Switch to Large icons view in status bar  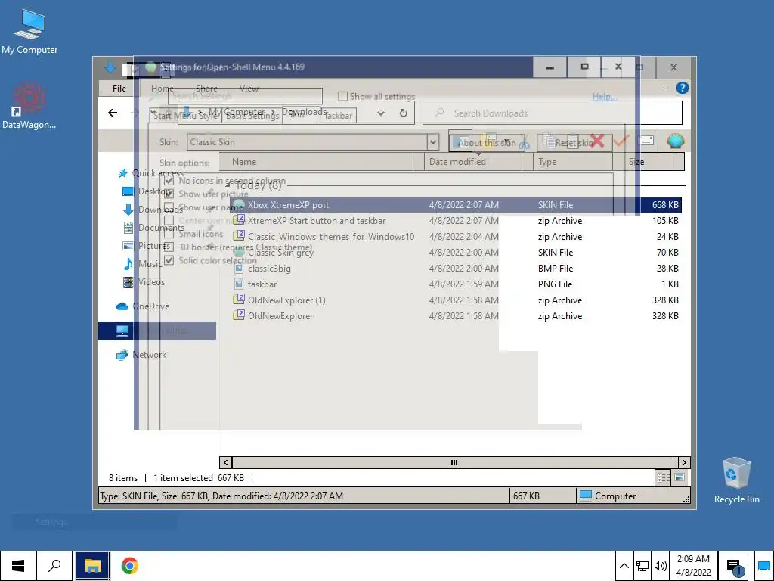[680, 477]
